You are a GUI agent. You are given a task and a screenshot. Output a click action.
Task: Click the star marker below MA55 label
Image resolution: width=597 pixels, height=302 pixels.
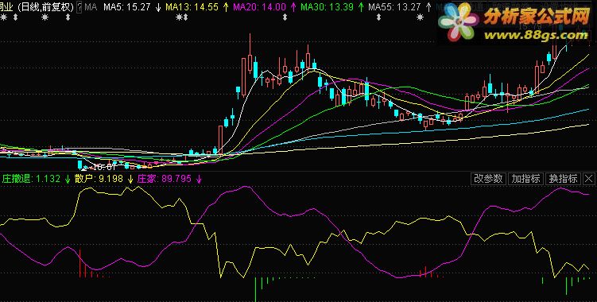pyautogui.click(x=420, y=17)
